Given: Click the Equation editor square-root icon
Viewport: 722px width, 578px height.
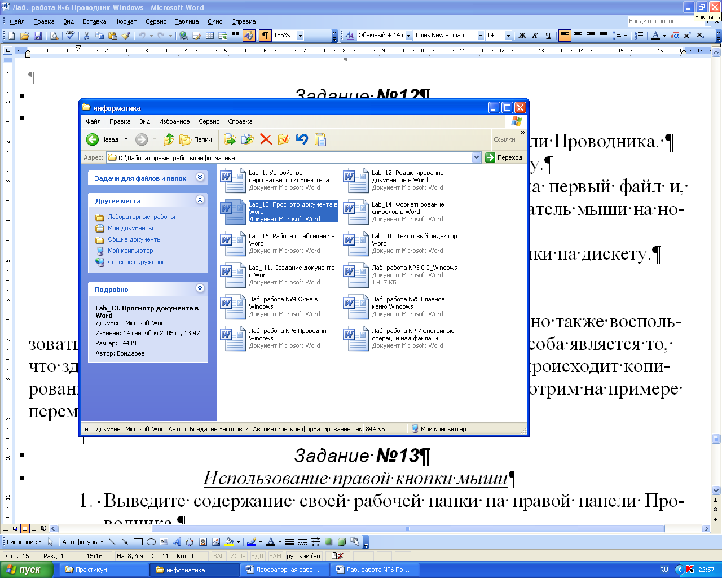Looking at the screenshot, I should point(675,36).
